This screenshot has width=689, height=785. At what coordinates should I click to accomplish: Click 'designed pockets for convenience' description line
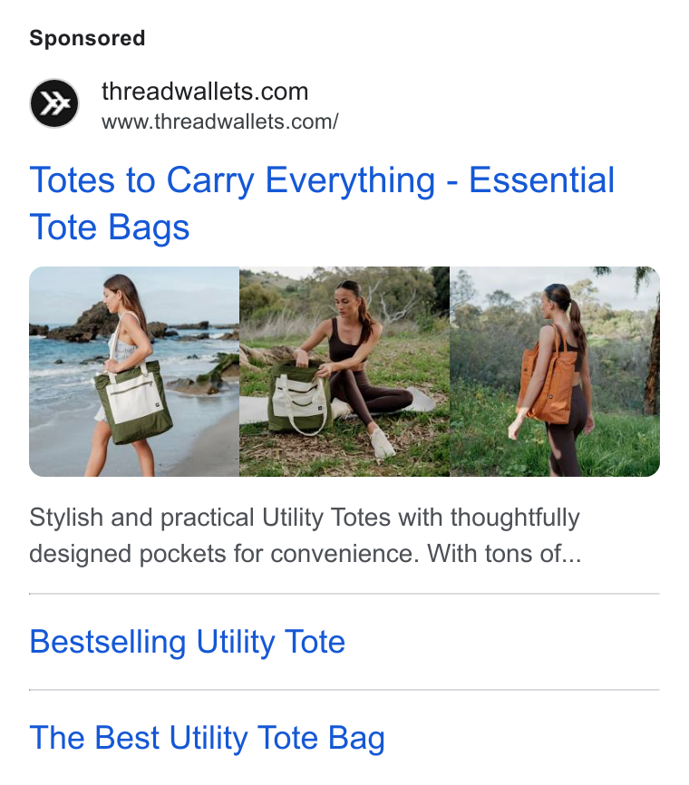(223, 554)
